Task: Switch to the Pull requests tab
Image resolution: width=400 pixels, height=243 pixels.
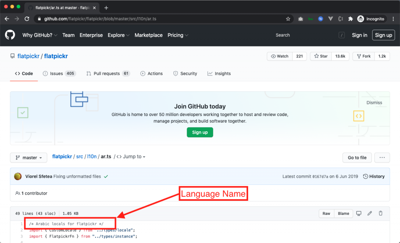Action: (108, 73)
